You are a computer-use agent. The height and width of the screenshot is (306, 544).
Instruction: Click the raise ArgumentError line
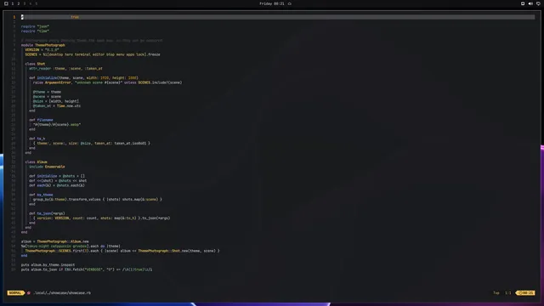[108, 82]
